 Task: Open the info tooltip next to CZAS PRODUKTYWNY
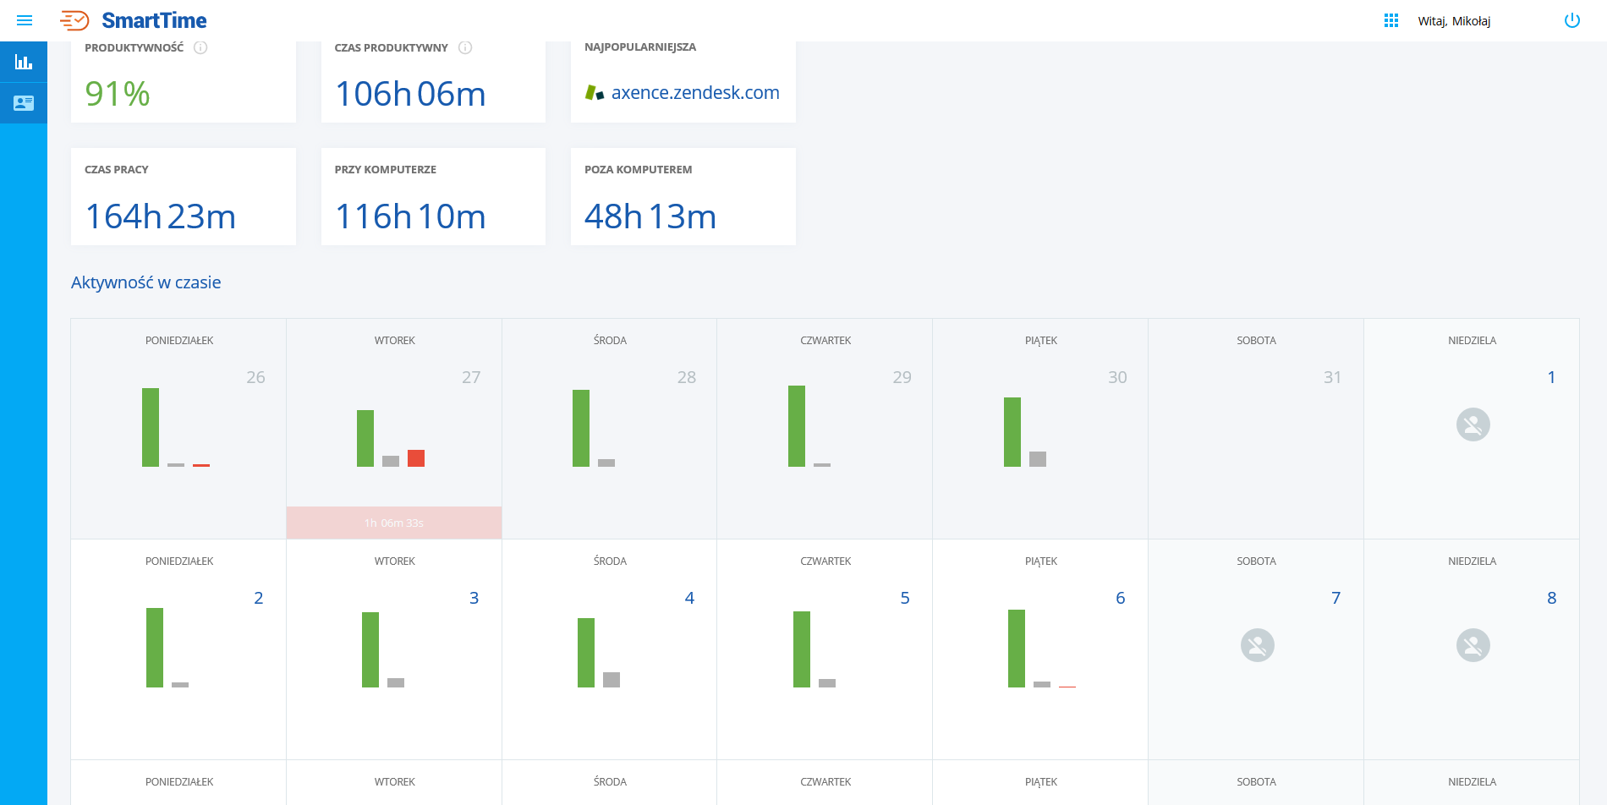pyautogui.click(x=464, y=48)
